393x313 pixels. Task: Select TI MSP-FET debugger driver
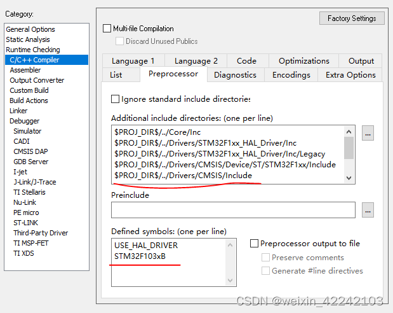tap(46, 243)
